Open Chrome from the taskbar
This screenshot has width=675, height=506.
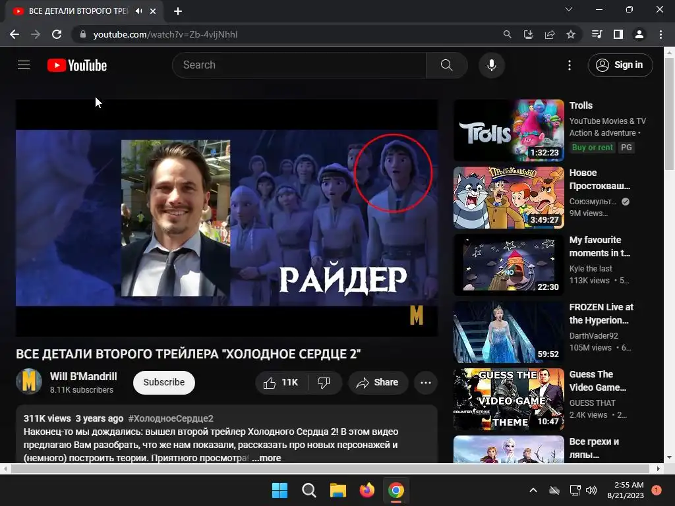pos(396,490)
